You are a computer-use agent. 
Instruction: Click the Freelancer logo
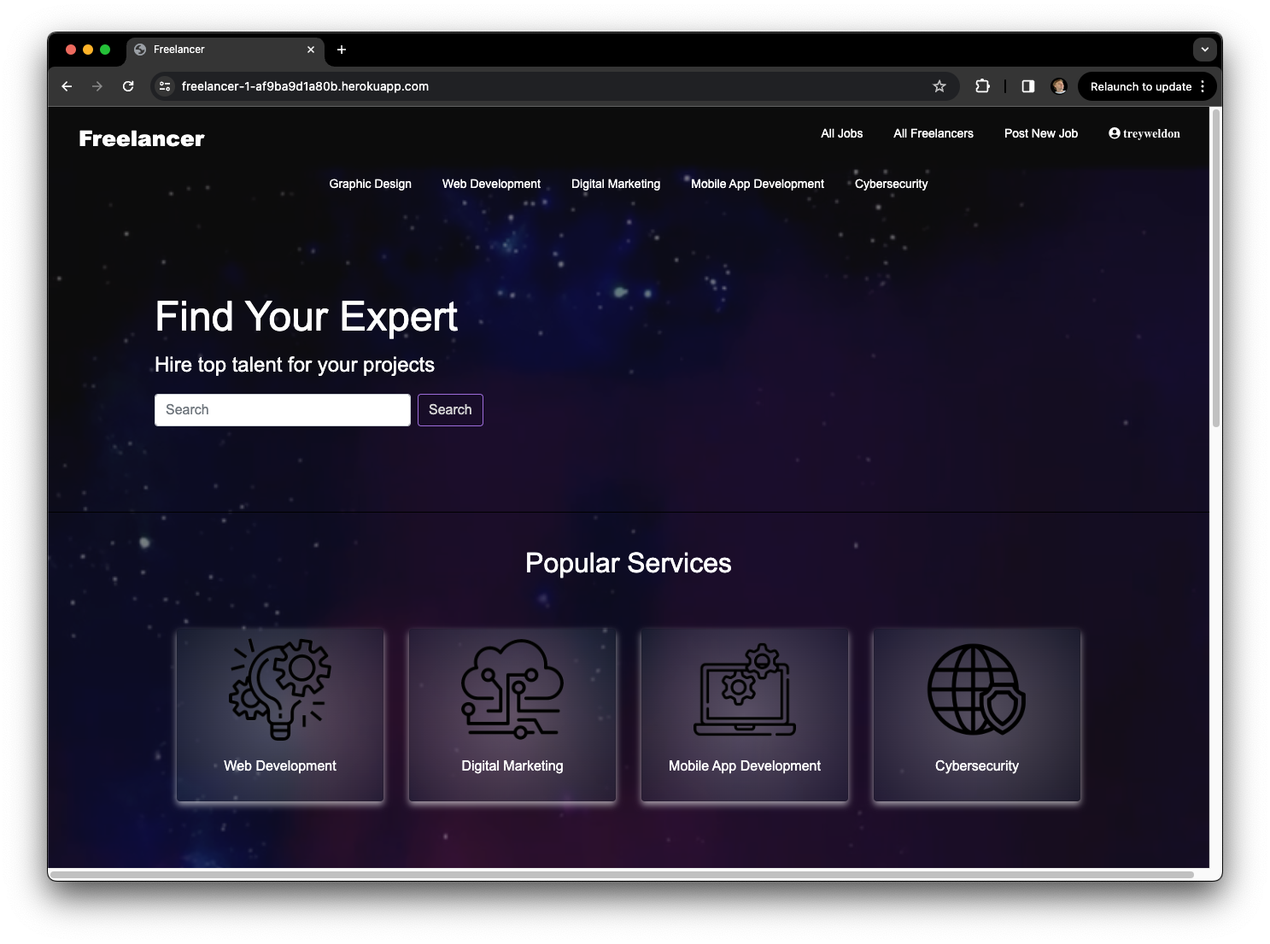[142, 138]
